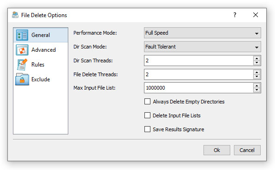Open the Rules page label
Viewport: 275px width, 170px height.
coord(38,65)
